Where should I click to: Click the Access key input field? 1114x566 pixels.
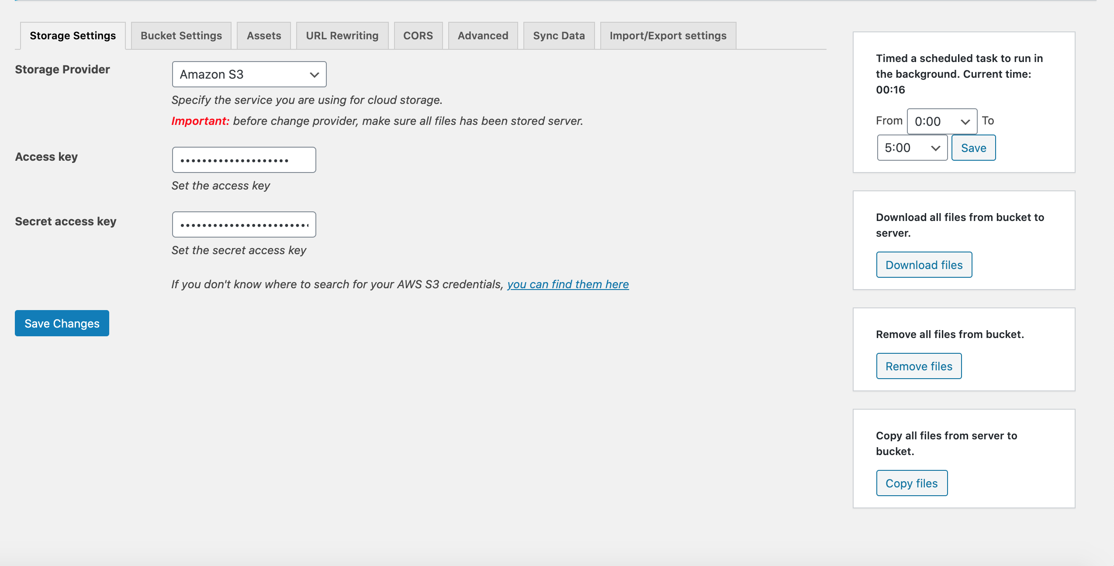tap(243, 160)
